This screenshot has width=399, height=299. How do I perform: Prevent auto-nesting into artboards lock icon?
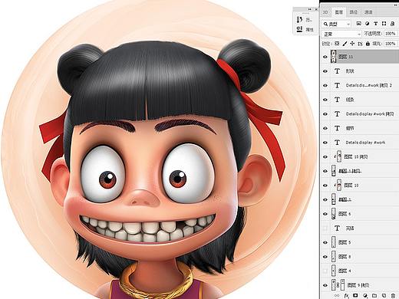[360, 44]
